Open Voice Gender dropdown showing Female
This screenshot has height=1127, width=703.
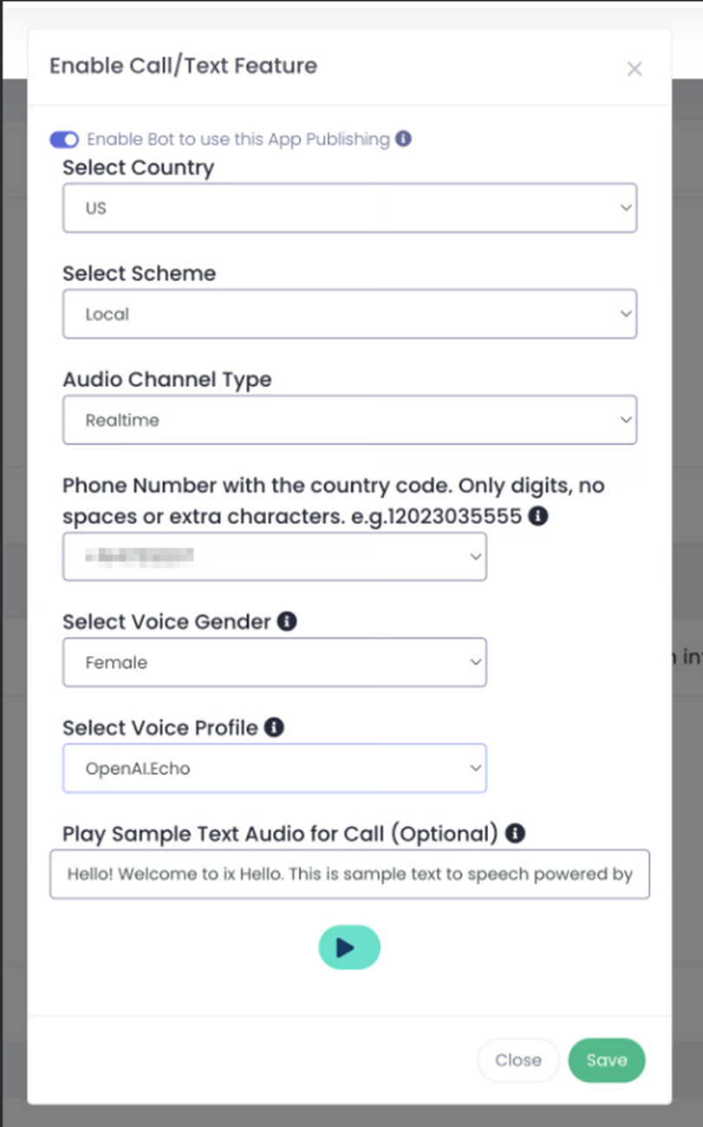point(274,662)
